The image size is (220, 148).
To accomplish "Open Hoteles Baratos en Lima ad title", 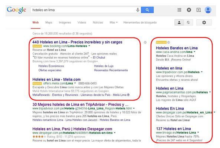I will click(177, 48).
